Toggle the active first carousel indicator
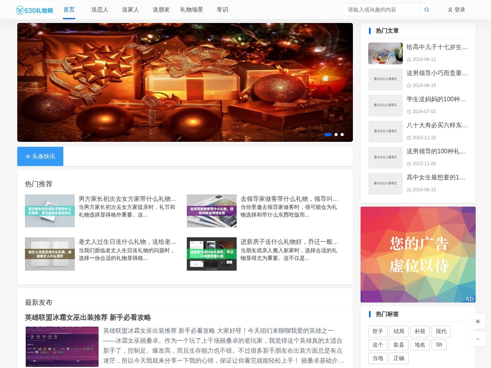Viewport: 491px width, 368px height. [x=328, y=135]
